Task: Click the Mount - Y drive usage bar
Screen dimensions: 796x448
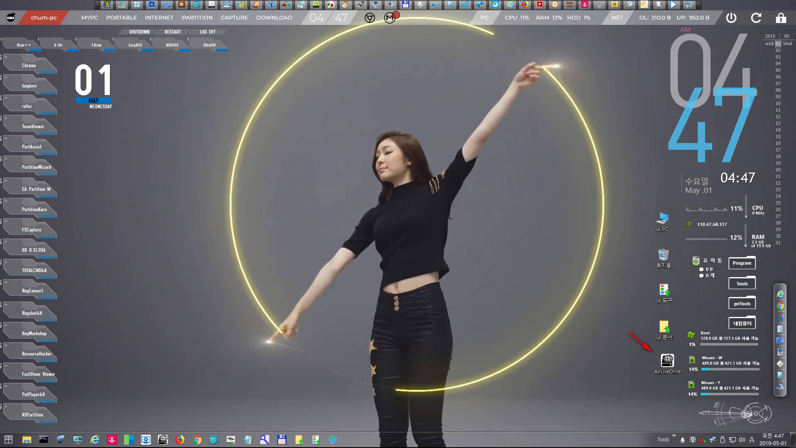Action: [729, 394]
